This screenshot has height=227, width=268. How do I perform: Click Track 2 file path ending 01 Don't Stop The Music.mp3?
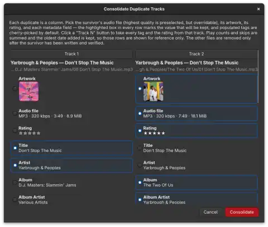pos(197,70)
